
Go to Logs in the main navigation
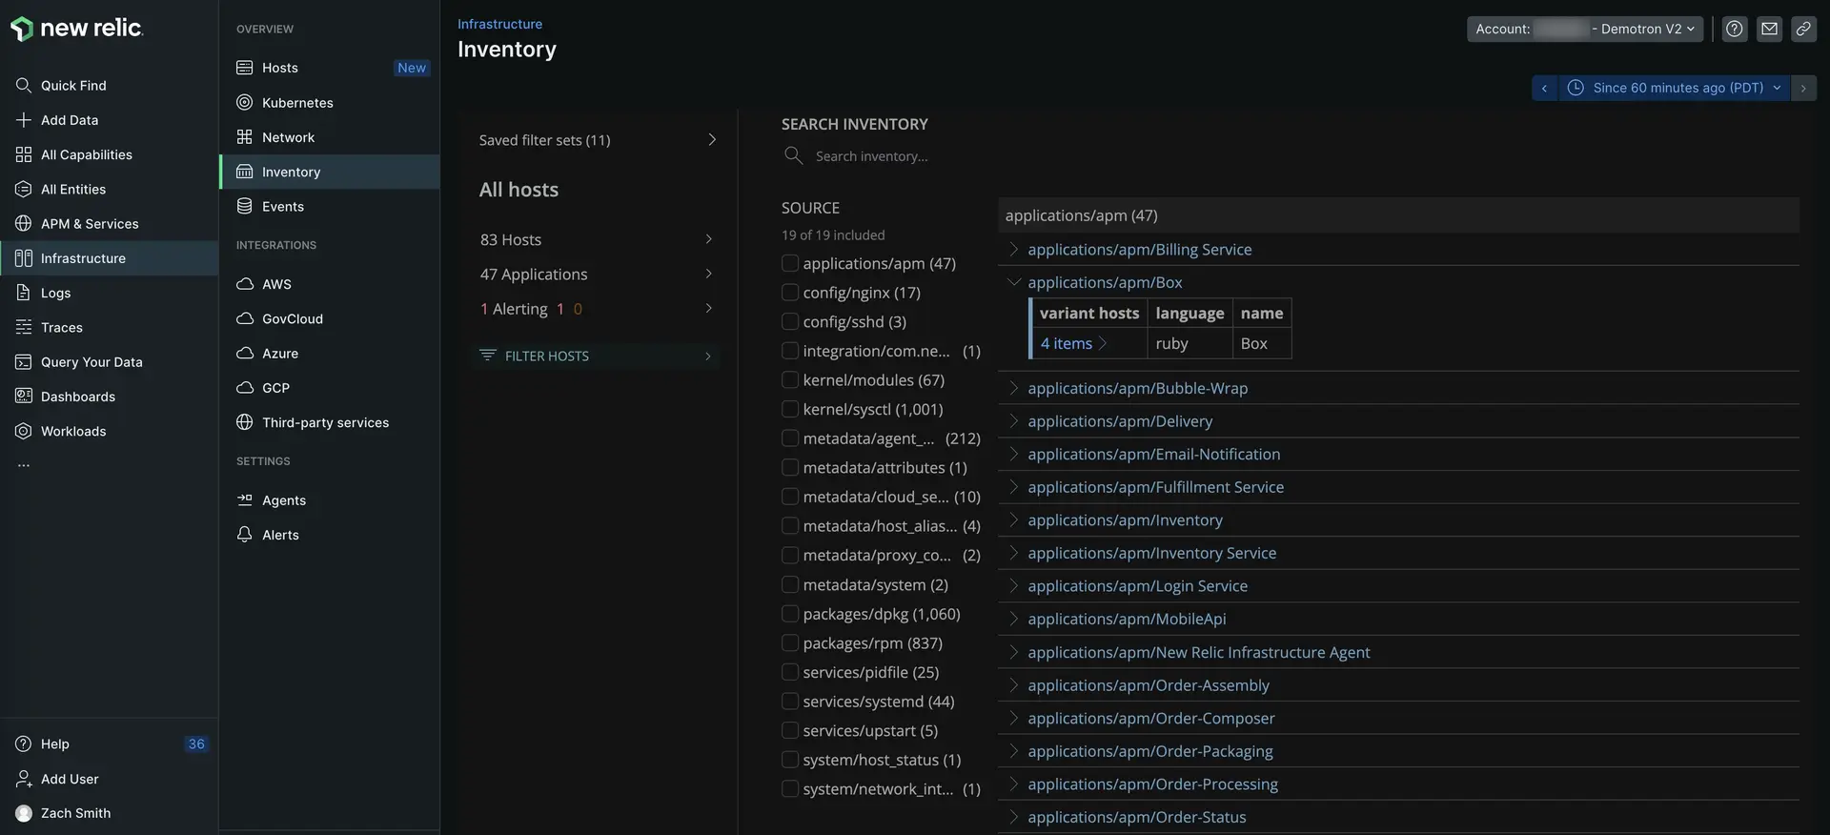[x=55, y=294]
